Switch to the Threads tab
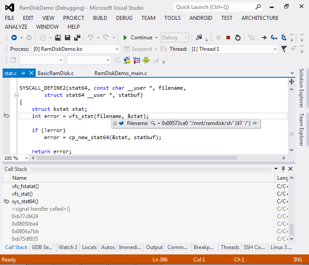The height and width of the screenshot is (265, 309). (x=230, y=247)
